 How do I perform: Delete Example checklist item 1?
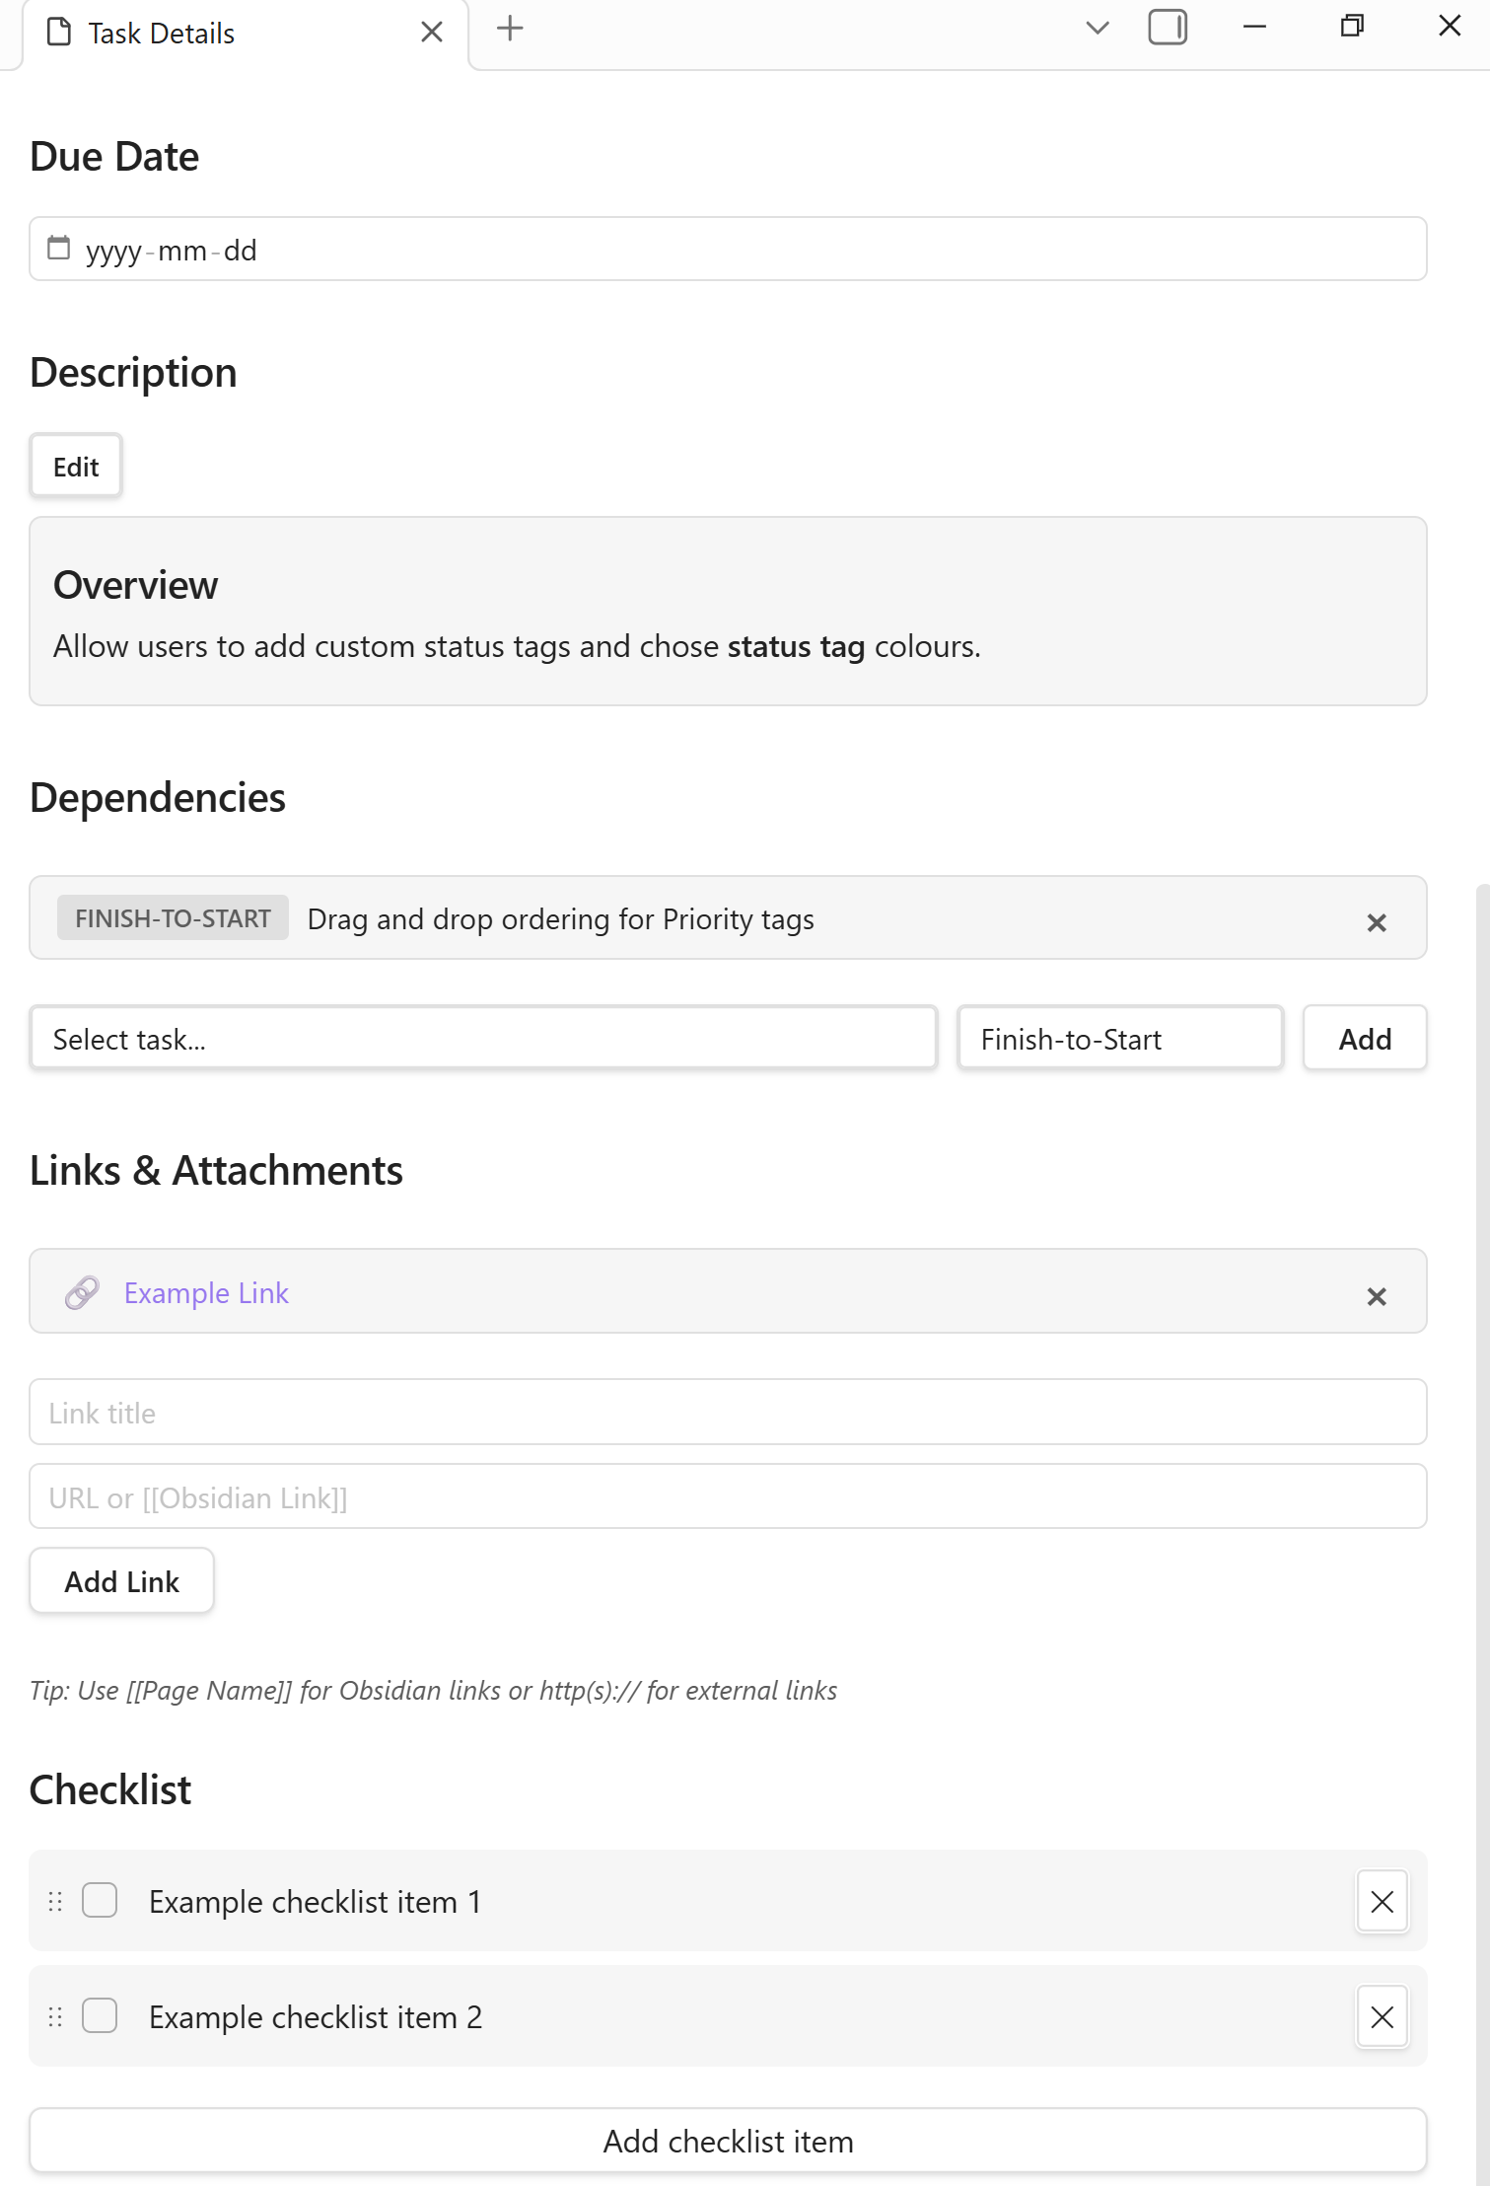tap(1382, 1901)
